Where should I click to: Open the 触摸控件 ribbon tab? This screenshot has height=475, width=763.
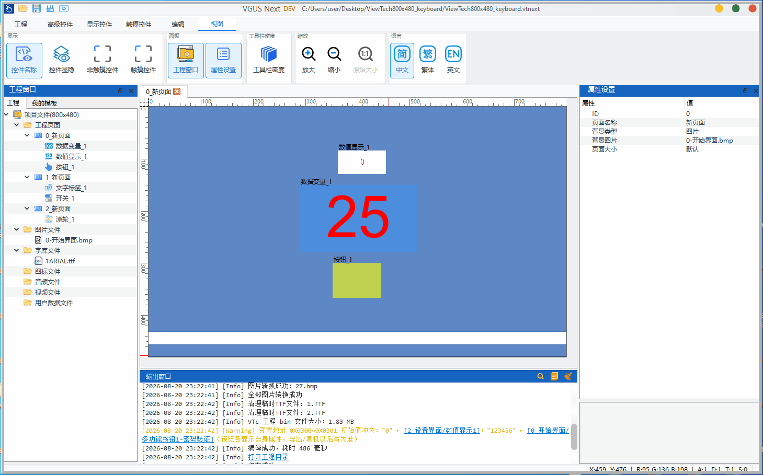[139, 24]
